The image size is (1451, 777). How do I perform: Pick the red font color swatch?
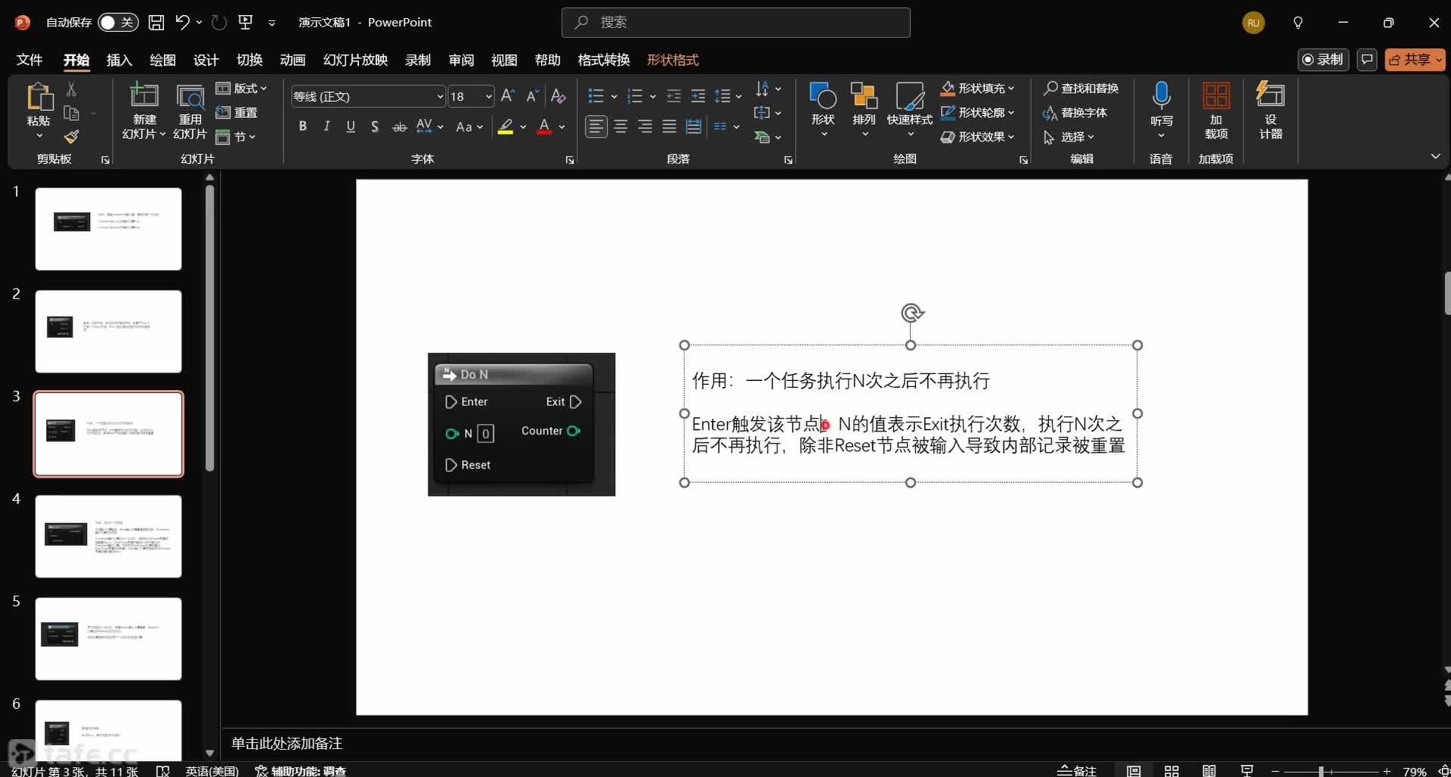point(544,126)
